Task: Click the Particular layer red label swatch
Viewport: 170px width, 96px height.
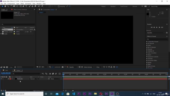Action: coord(10,79)
